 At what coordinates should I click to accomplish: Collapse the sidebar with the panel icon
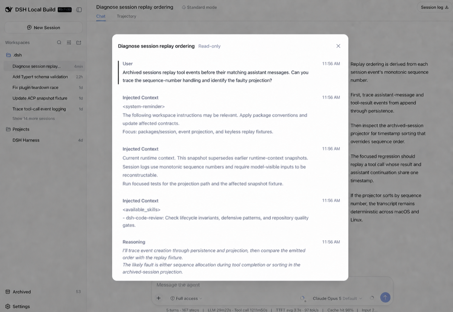[x=79, y=9]
